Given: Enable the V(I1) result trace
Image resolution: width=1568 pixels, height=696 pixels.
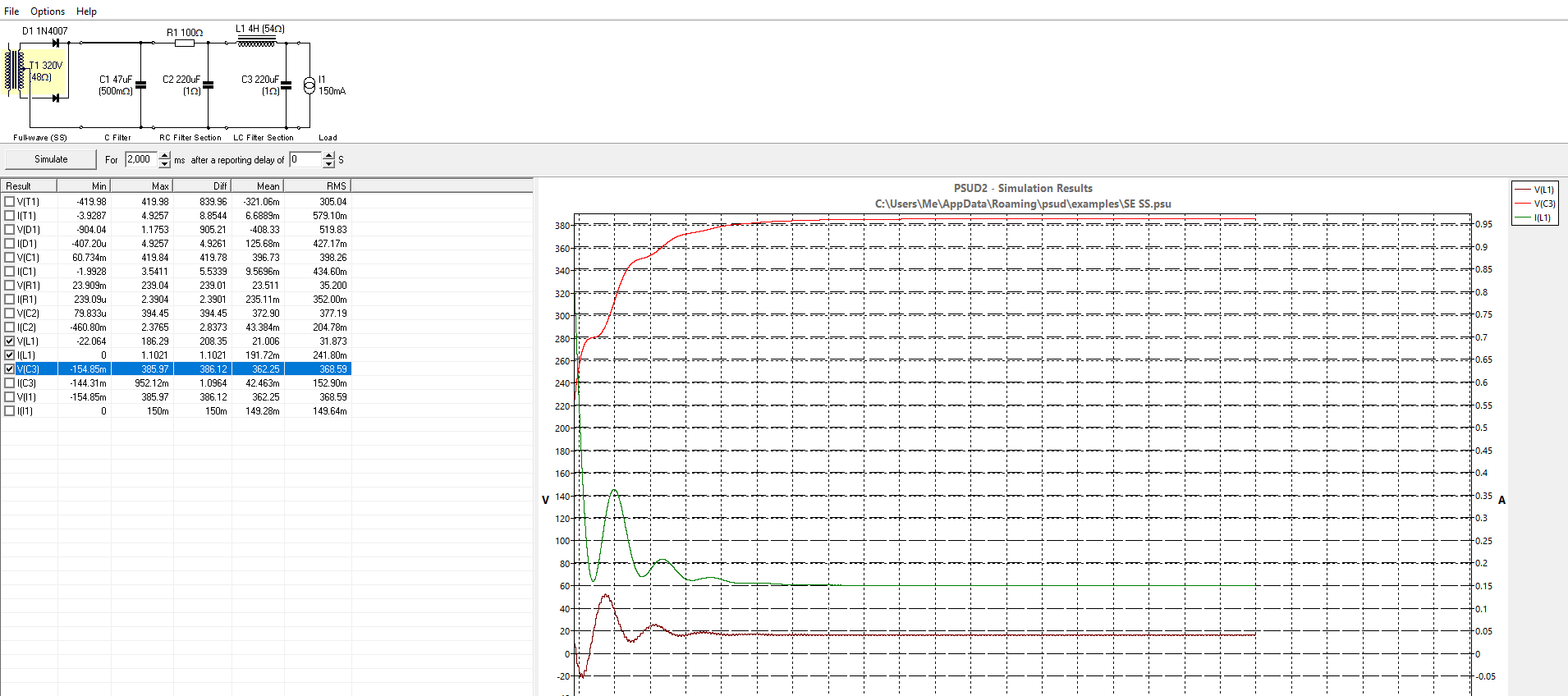Looking at the screenshot, I should point(10,396).
